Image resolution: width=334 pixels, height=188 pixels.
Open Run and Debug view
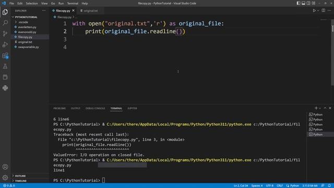point(5,44)
